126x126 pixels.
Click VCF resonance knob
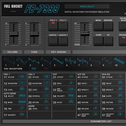71,83
